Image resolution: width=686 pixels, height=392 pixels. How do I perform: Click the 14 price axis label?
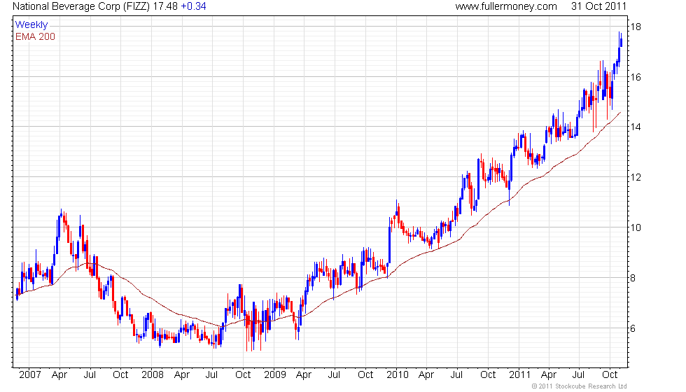[636, 127]
